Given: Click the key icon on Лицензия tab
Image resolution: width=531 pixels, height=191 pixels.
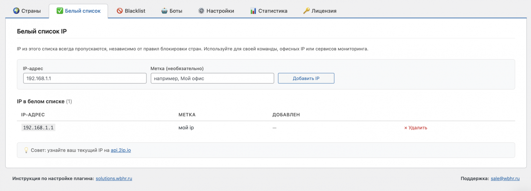Looking at the screenshot, I should pyautogui.click(x=306, y=11).
